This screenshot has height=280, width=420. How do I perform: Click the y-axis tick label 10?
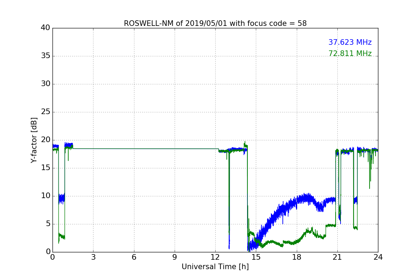coord(45,196)
